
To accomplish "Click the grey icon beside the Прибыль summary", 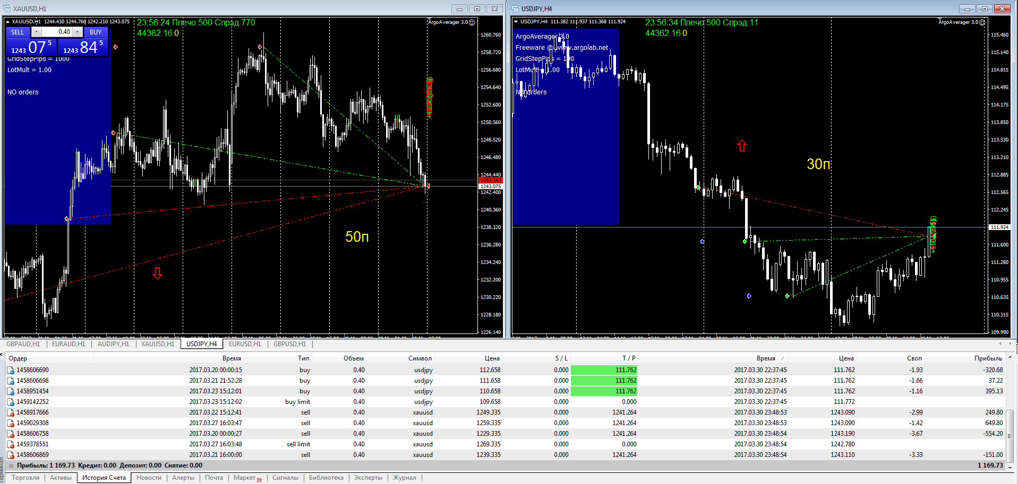I will pyautogui.click(x=11, y=465).
